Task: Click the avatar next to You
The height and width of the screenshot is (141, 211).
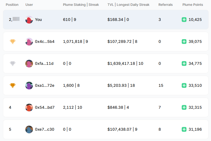Action: [29, 20]
